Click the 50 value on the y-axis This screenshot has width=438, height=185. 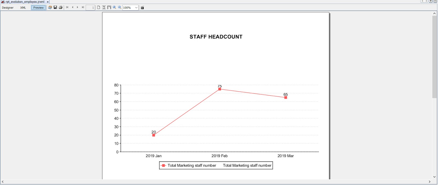tap(116, 110)
